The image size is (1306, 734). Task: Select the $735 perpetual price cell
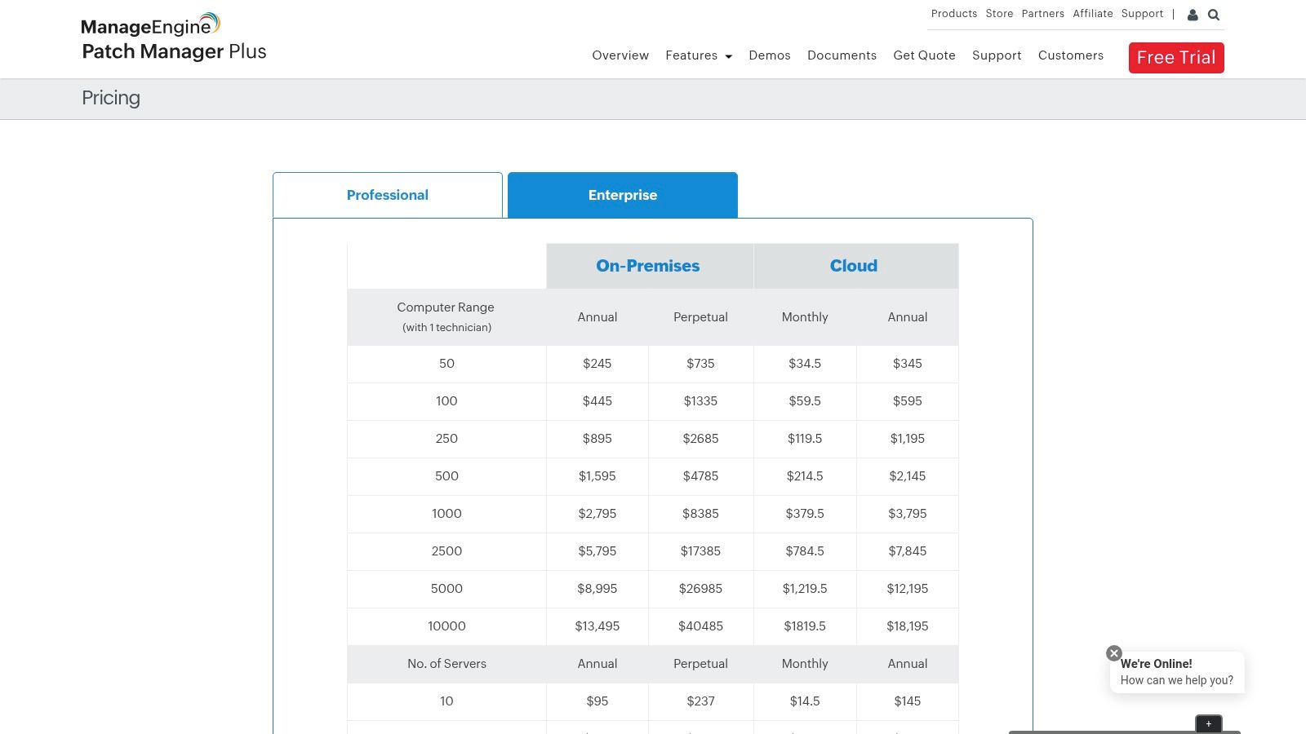[700, 364]
